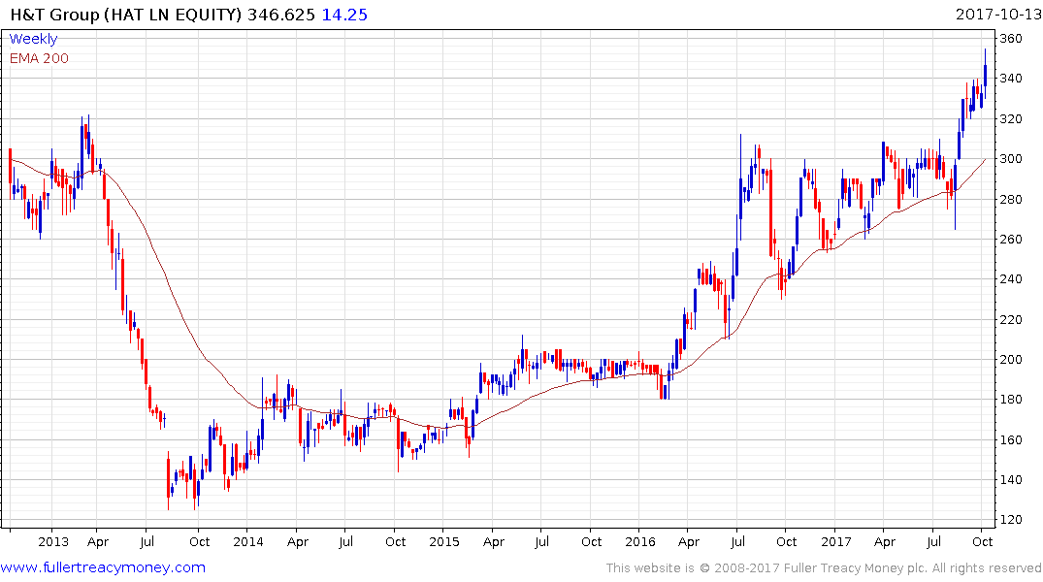1043x582 pixels.
Task: Select the 14.25 price change value
Action: [344, 15]
